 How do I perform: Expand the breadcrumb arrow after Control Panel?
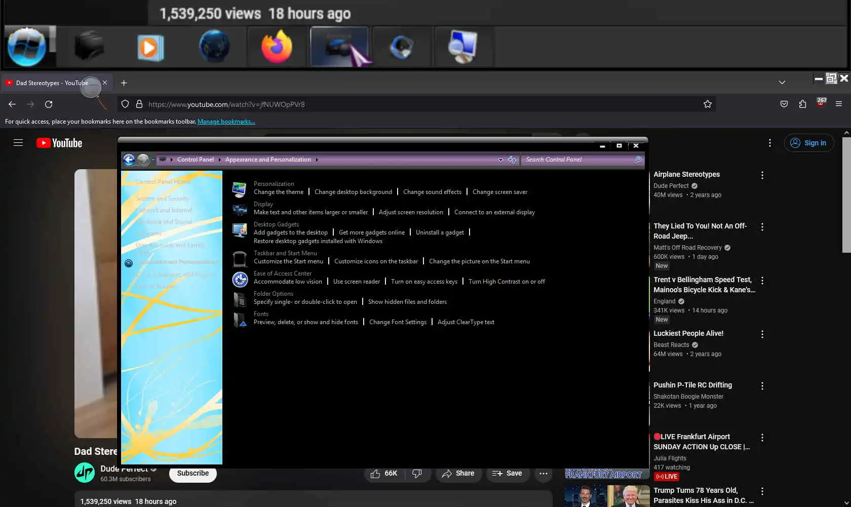pyautogui.click(x=220, y=160)
